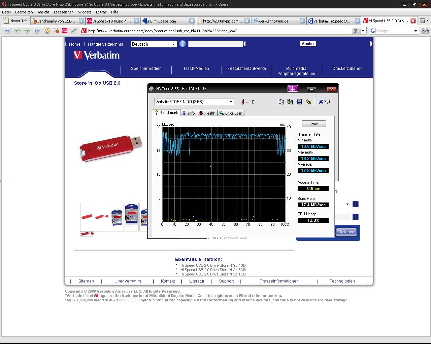Reload the current page in Opera
Image resolution: width=431 pixels, height=344 pixels.
(x=47, y=31)
